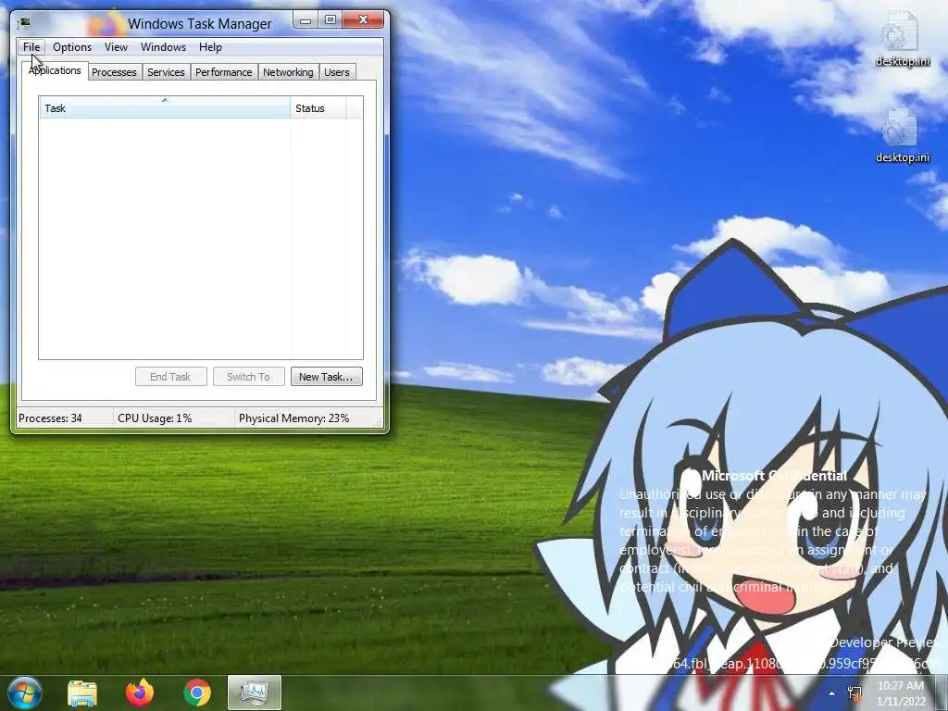Open Windows Explorer from the taskbar
Screen dimensions: 948x711
[82, 692]
